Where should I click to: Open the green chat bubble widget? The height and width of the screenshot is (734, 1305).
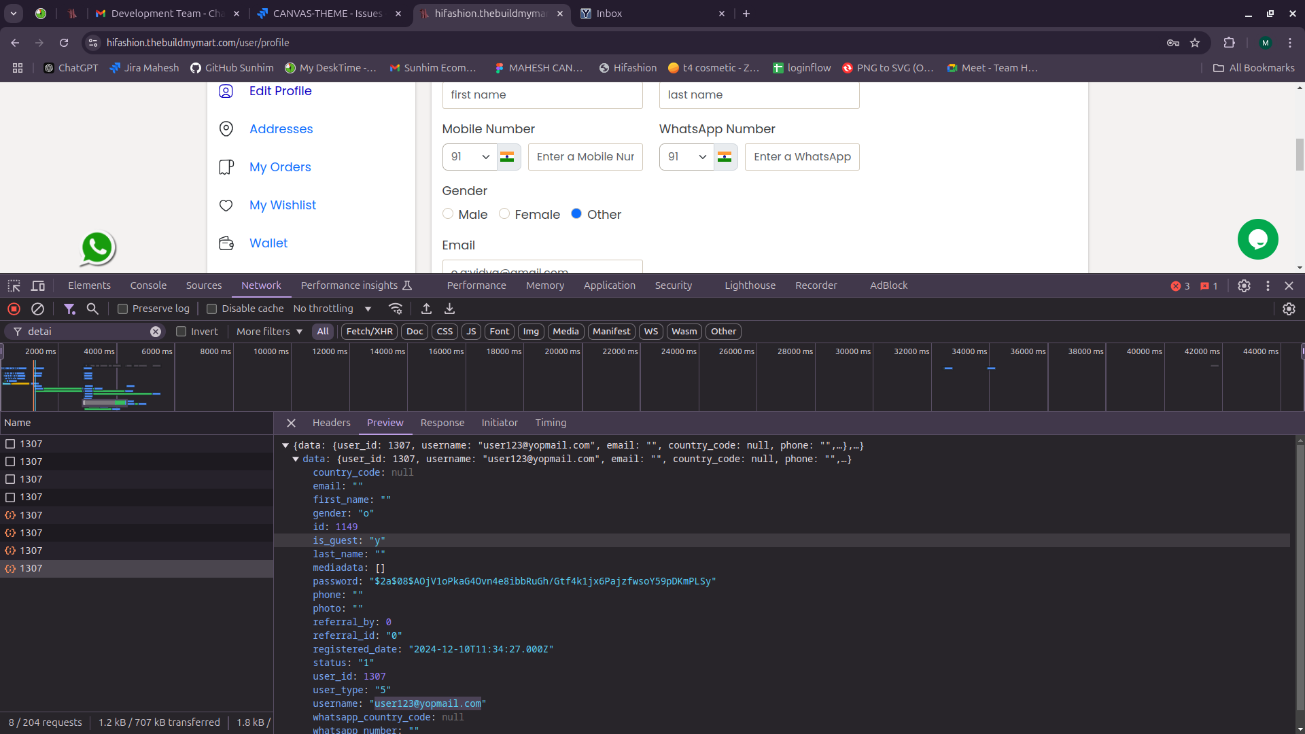(1257, 239)
